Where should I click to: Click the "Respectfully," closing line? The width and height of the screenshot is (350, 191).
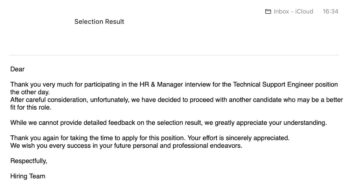click(29, 161)
